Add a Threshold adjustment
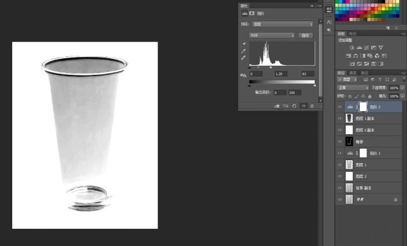 pos(367,64)
